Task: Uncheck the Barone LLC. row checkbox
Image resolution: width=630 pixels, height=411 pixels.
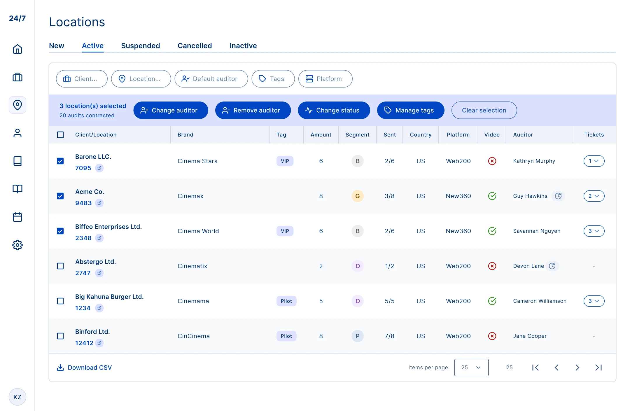Action: pos(60,161)
